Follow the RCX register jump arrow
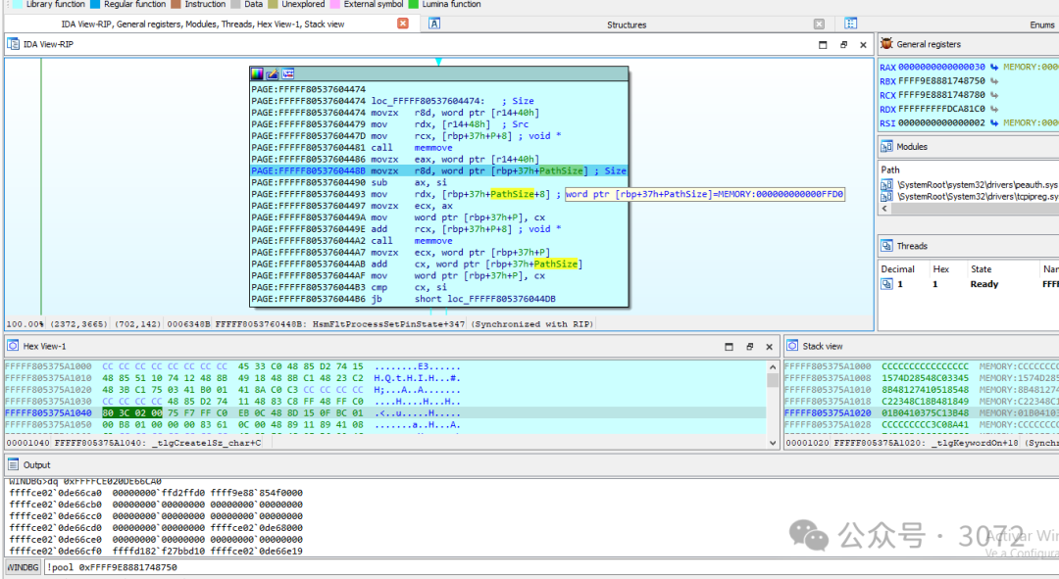Image resolution: width=1059 pixels, height=579 pixels. (994, 95)
